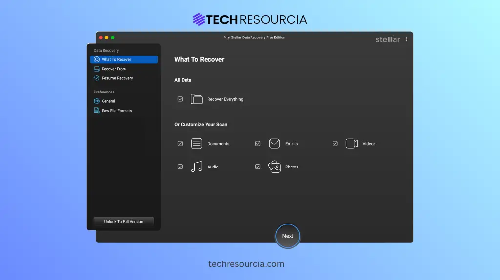Viewport: 500px width, 280px height.
Task: Click the Resume Recovery icon
Action: 96,78
